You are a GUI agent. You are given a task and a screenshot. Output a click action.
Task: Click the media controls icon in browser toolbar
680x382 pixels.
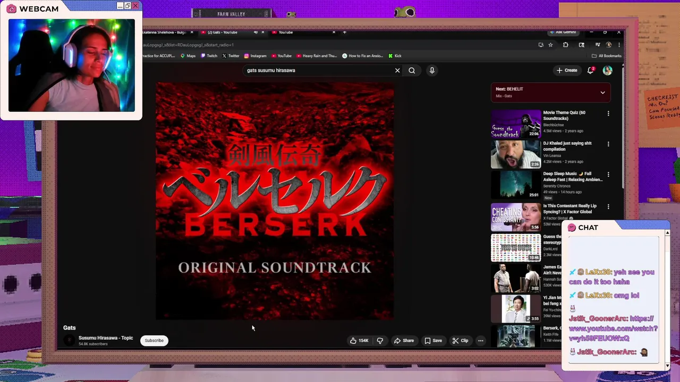click(598, 45)
